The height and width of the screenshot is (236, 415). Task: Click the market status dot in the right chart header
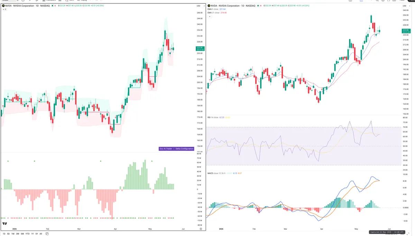point(258,6)
